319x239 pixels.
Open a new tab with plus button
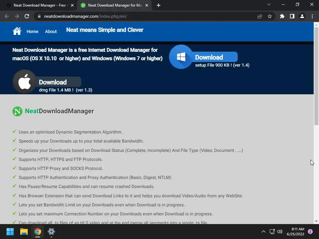pyautogui.click(x=159, y=5)
